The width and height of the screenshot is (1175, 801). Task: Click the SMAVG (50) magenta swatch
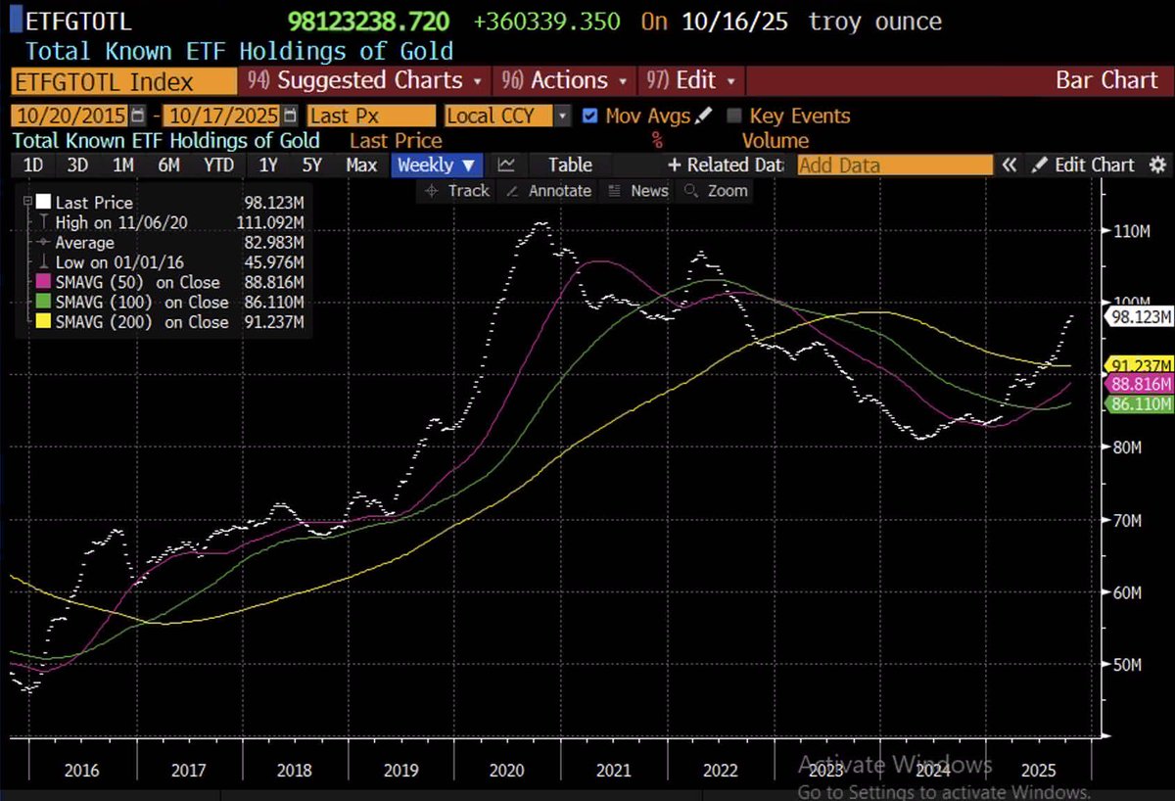[x=43, y=283]
